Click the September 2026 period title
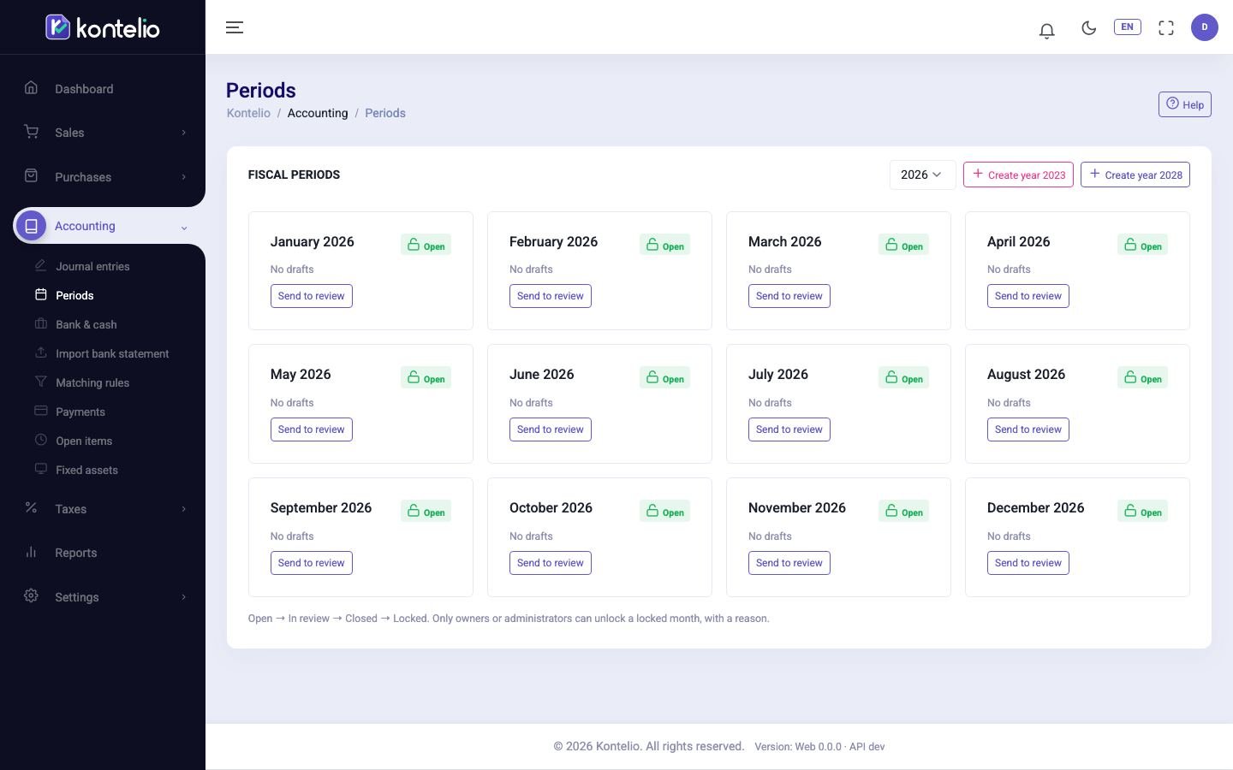The width and height of the screenshot is (1233, 770). coord(321,507)
